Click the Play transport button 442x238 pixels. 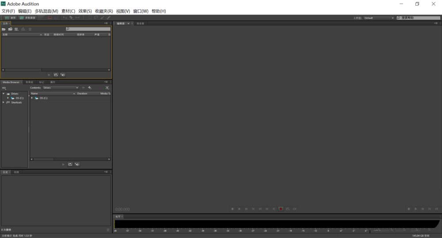(239, 209)
